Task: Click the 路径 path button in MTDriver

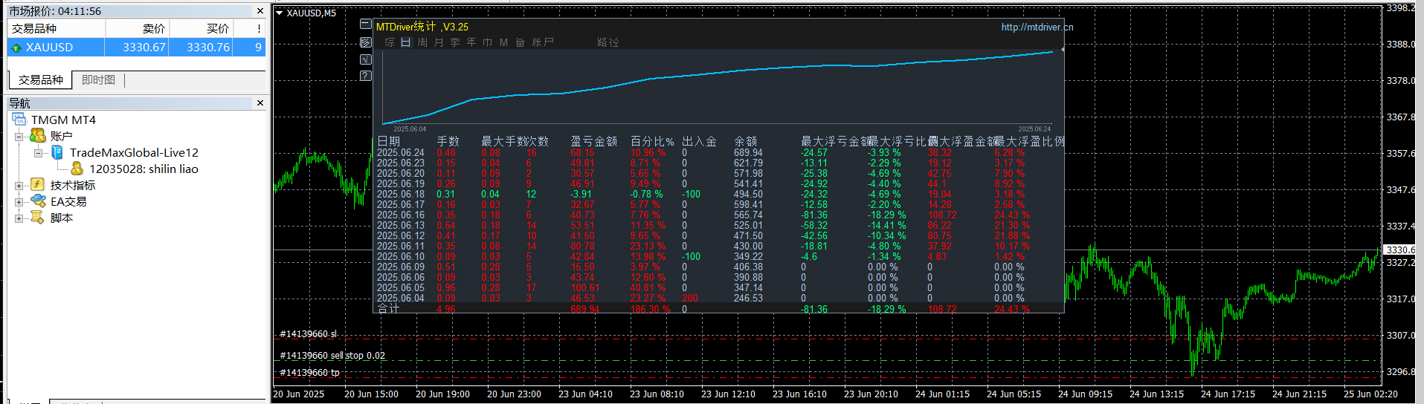Action: [x=608, y=42]
